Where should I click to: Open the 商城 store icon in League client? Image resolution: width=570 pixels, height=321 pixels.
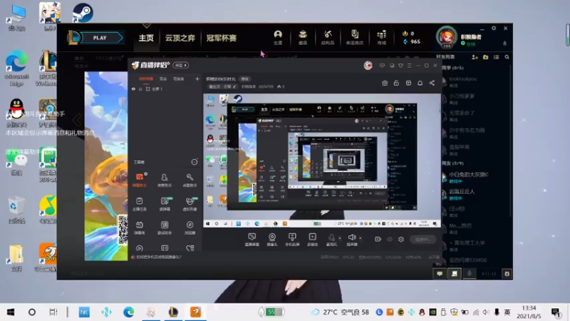tap(382, 38)
